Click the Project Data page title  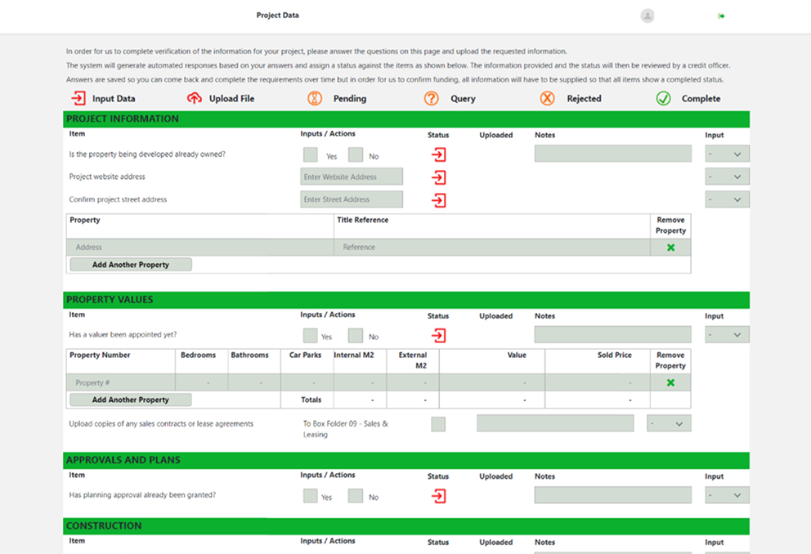[x=278, y=16]
